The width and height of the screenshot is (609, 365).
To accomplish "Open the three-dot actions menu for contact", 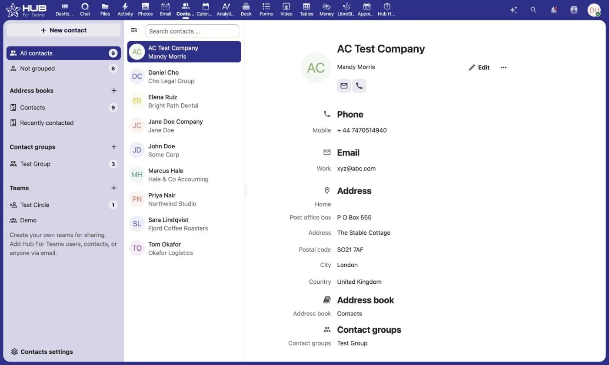I will click(x=503, y=67).
